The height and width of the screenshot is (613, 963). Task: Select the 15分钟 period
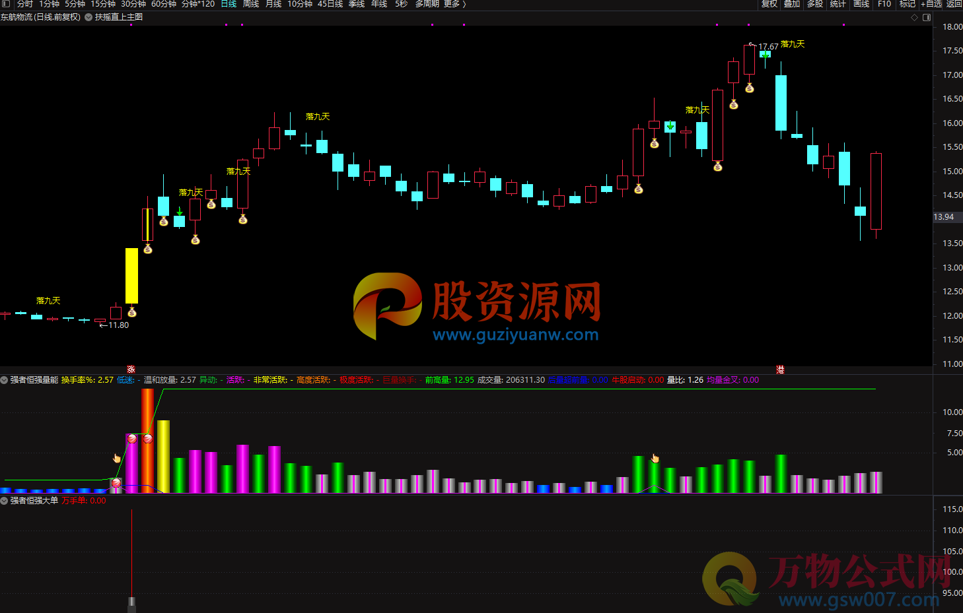pyautogui.click(x=103, y=3)
